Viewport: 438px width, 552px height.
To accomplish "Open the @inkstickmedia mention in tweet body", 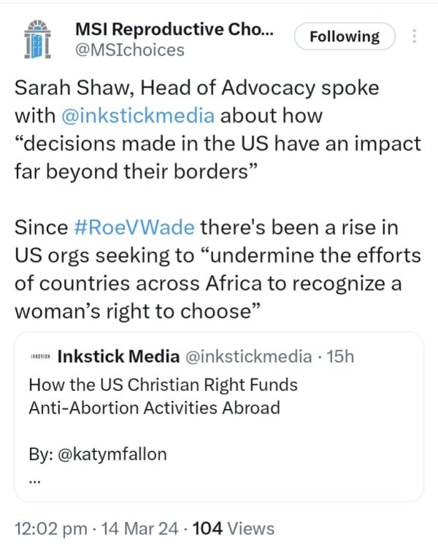I will tap(134, 116).
